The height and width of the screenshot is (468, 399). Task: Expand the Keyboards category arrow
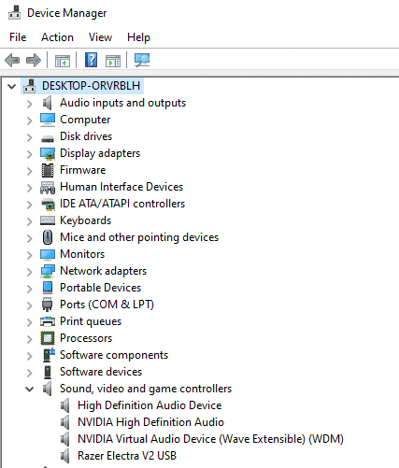coord(29,221)
